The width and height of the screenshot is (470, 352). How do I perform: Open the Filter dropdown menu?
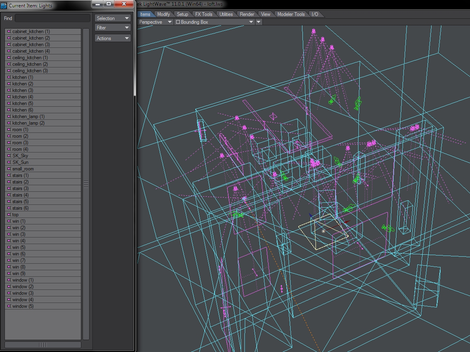112,28
